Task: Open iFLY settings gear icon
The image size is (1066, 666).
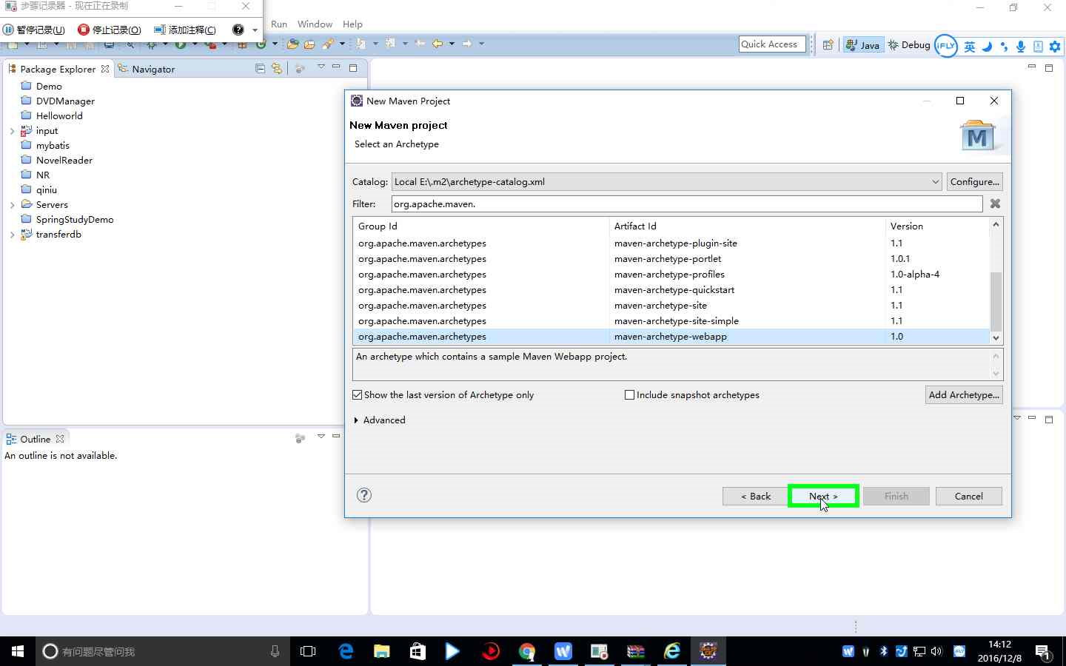Action: [x=1055, y=47]
